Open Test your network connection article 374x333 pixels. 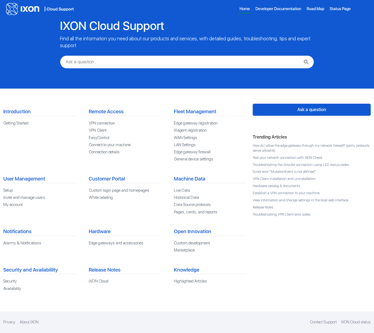coord(287,158)
